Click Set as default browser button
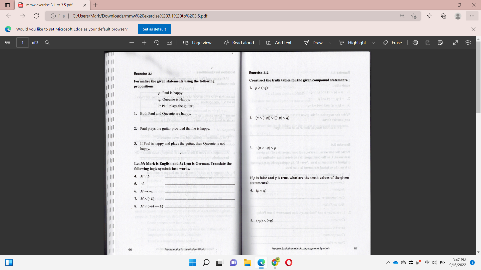This screenshot has height=270, width=481. (x=154, y=29)
